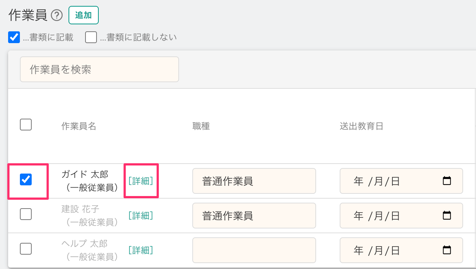Open calendar picker for ヘルプ 太郎's 送出教育日

click(447, 250)
